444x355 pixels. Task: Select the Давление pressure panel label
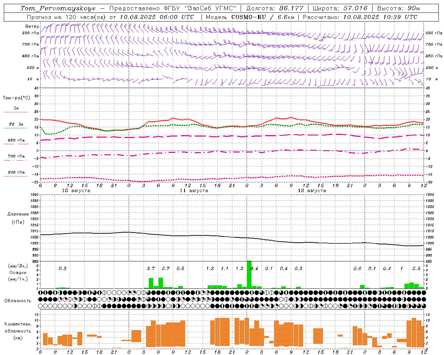point(18,214)
